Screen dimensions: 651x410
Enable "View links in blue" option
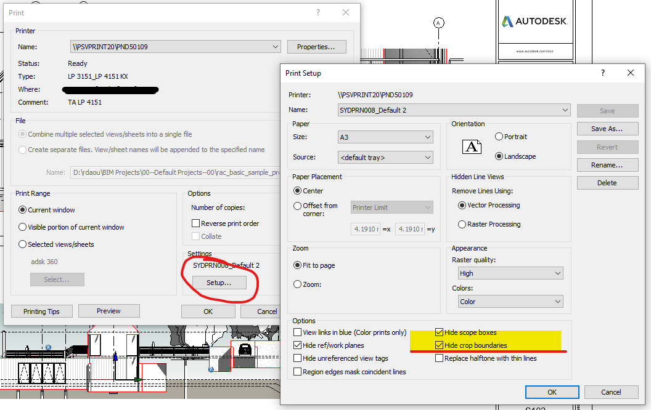(297, 332)
